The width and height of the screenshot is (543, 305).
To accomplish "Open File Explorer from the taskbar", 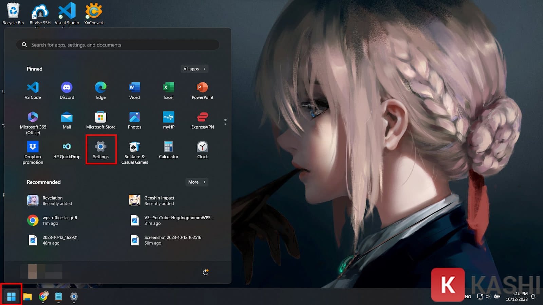I will click(28, 297).
